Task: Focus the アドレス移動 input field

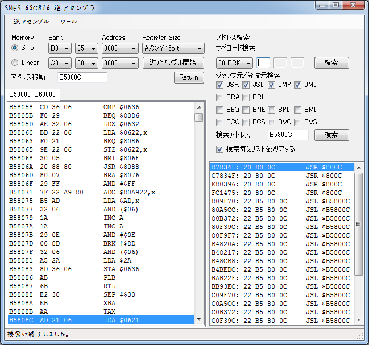Action: coord(82,77)
